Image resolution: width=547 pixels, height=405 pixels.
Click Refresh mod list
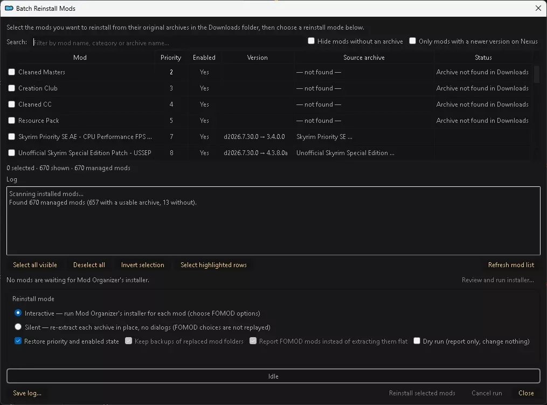click(x=511, y=265)
